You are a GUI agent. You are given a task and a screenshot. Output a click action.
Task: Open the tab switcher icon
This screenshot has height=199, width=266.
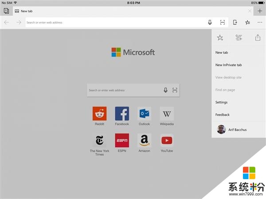(6, 11)
